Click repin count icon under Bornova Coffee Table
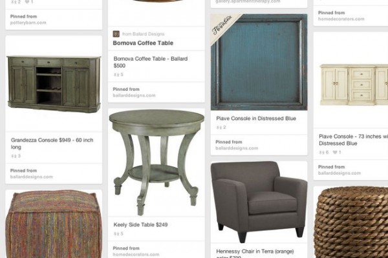 (x=116, y=75)
